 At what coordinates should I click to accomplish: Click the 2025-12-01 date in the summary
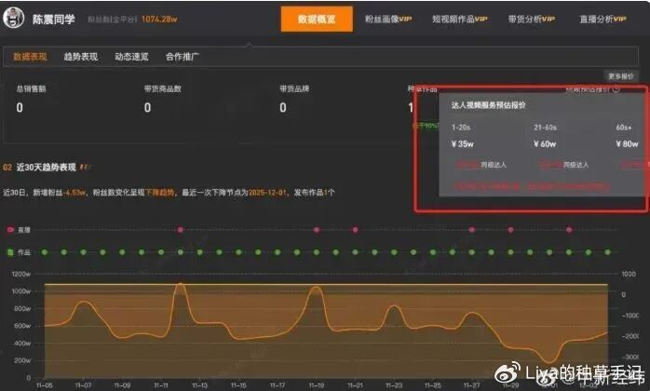267,193
